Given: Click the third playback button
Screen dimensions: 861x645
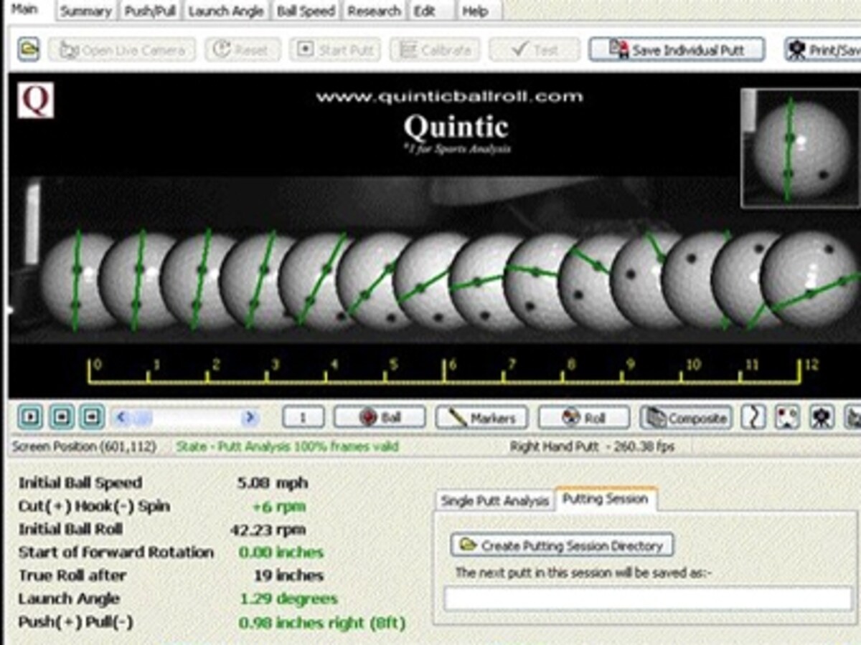Looking at the screenshot, I should coord(92,416).
